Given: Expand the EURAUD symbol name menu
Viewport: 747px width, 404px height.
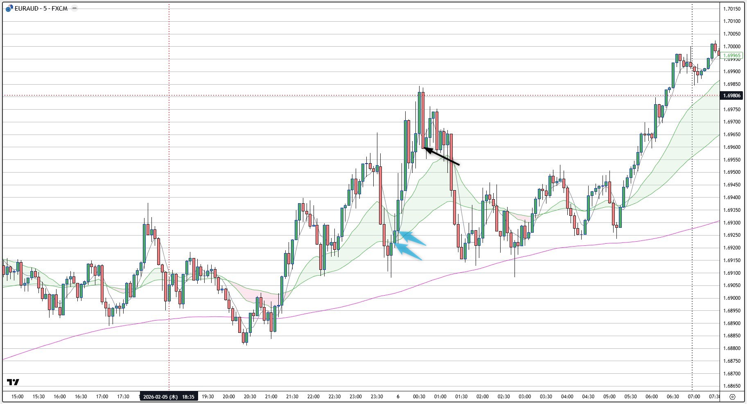Looking at the screenshot, I should click(x=27, y=8).
